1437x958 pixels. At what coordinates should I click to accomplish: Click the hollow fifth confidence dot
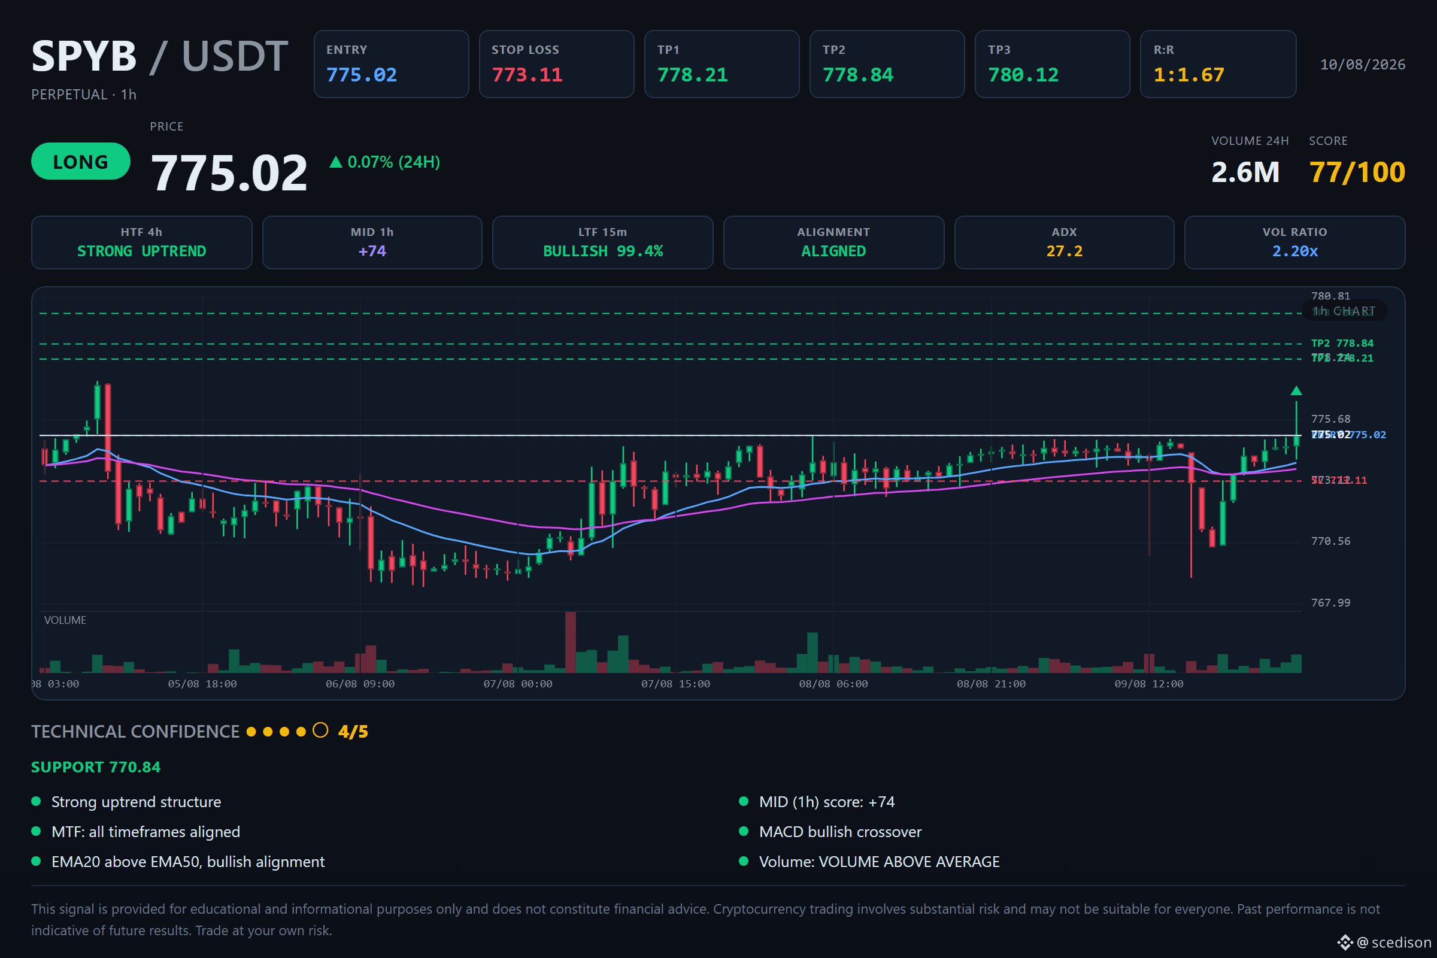point(320,730)
